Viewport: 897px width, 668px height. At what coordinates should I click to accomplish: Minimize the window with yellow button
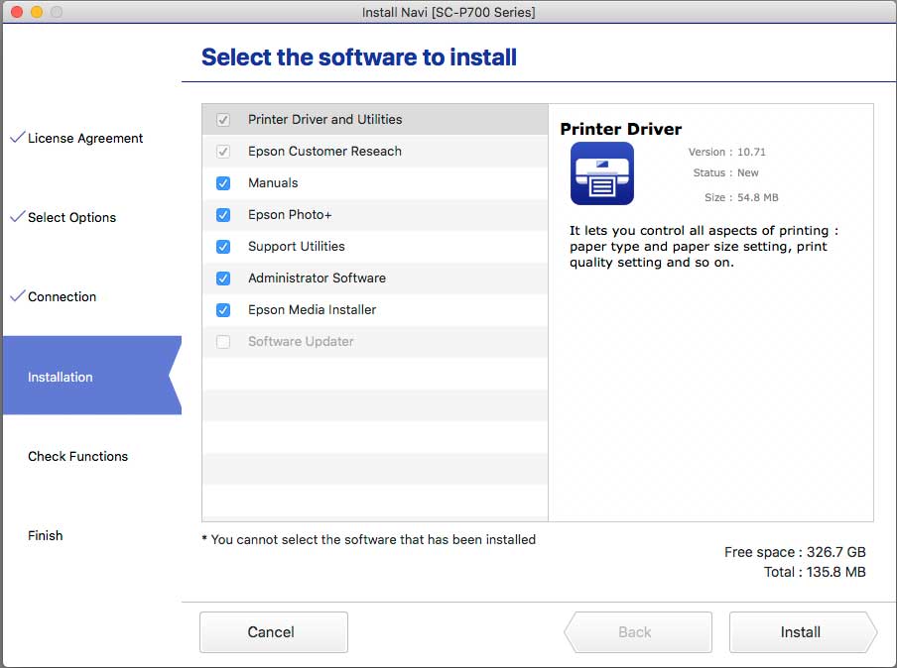(37, 12)
